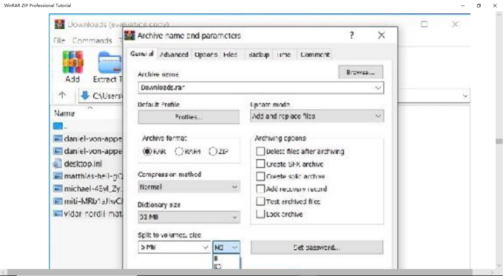This screenshot has width=503, height=276.
Task: Click the scroll up arrow
Action: (499, 15)
